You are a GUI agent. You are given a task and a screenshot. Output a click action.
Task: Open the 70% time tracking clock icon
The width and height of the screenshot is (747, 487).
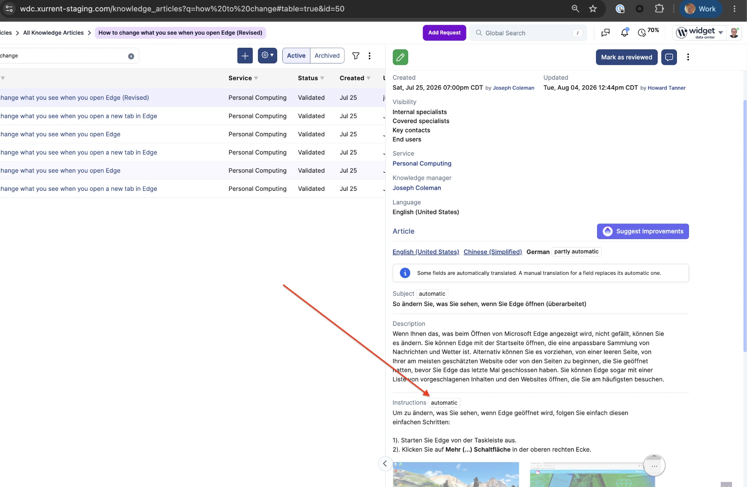[x=642, y=33]
